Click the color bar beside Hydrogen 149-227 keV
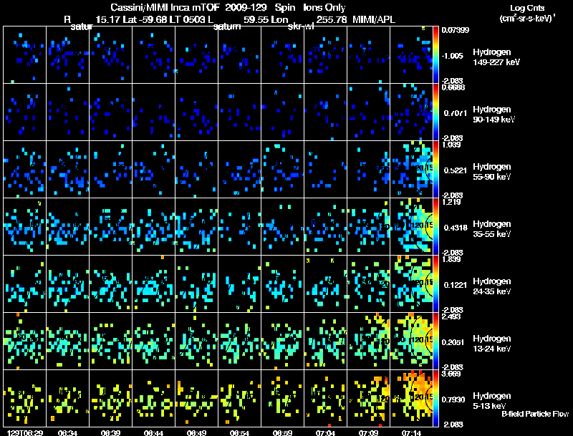The image size is (573, 436). point(435,55)
